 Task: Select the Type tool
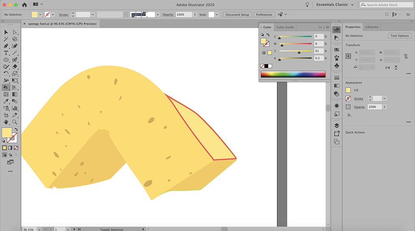tap(6, 53)
